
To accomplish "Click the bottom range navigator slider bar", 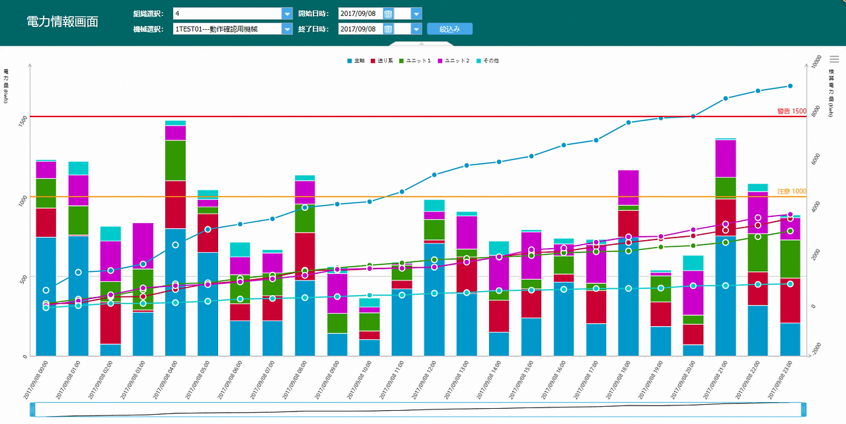I will 418,409.
